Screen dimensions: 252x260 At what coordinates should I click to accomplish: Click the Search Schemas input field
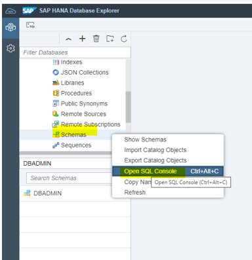(x=69, y=178)
